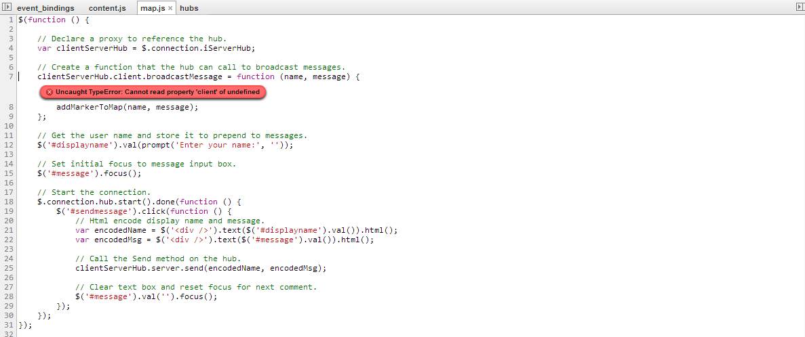This screenshot has height=337, width=805.
Task: Click '$(function () {' on line 1
Action: (54, 20)
